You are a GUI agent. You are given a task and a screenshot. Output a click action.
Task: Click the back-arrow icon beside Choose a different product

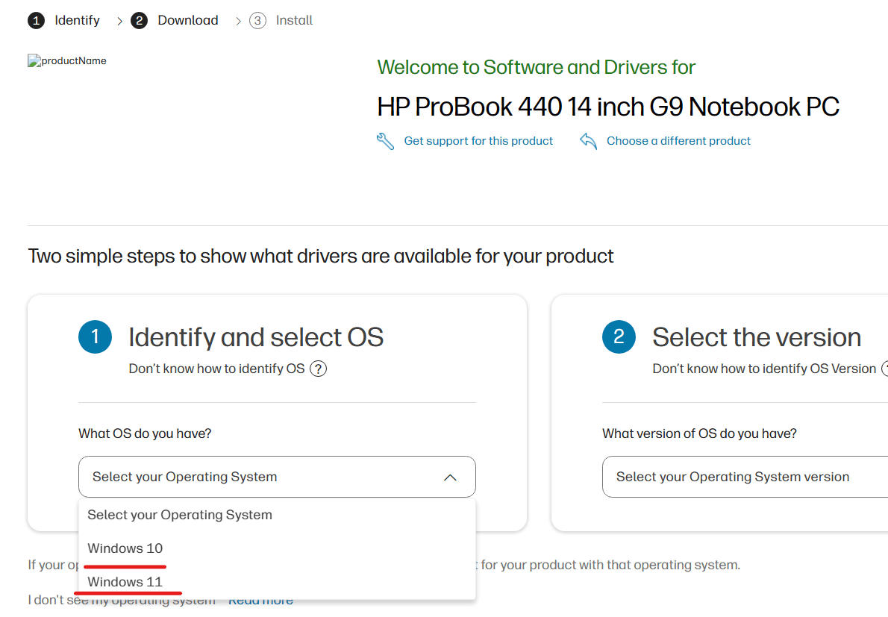[x=589, y=141]
